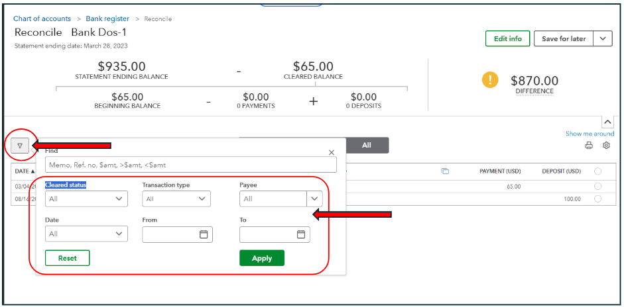
Task: Collapse the summary with the up chevron
Action: [608, 122]
